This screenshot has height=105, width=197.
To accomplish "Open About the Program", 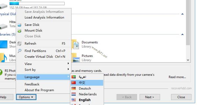I will tap(39, 90).
